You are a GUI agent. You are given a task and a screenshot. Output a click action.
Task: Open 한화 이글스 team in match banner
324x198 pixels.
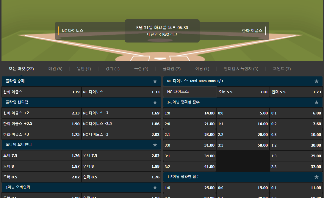[x=252, y=31]
